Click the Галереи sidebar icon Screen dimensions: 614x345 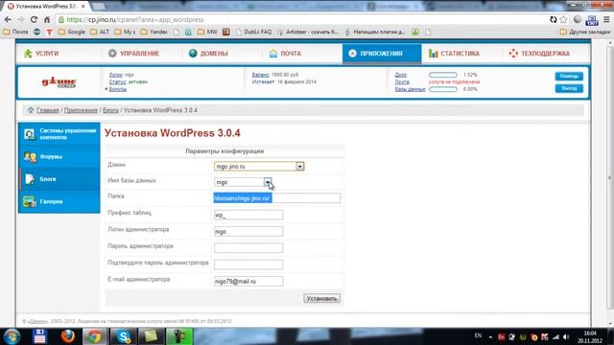pos(30,201)
